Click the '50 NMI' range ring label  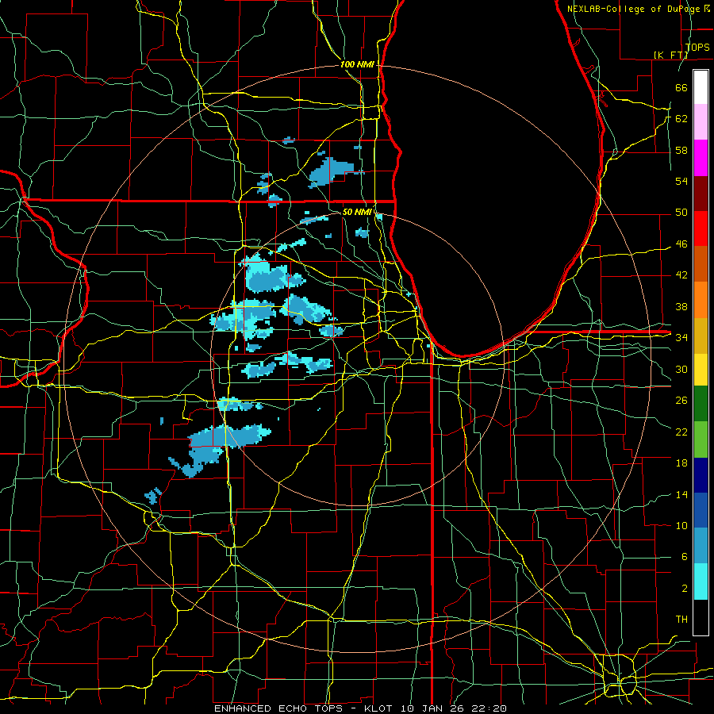click(x=357, y=212)
